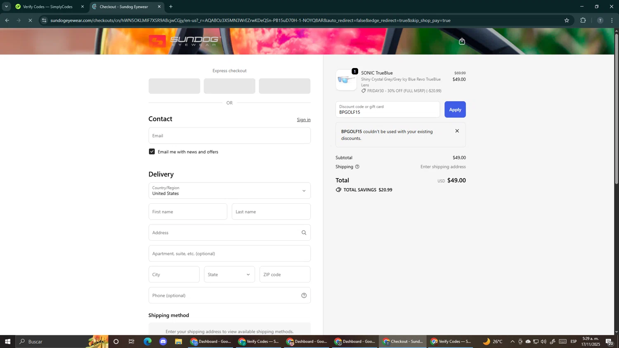Image resolution: width=619 pixels, height=348 pixels.
Task: Click the taskbar Buscar search box
Action: pos(62,341)
